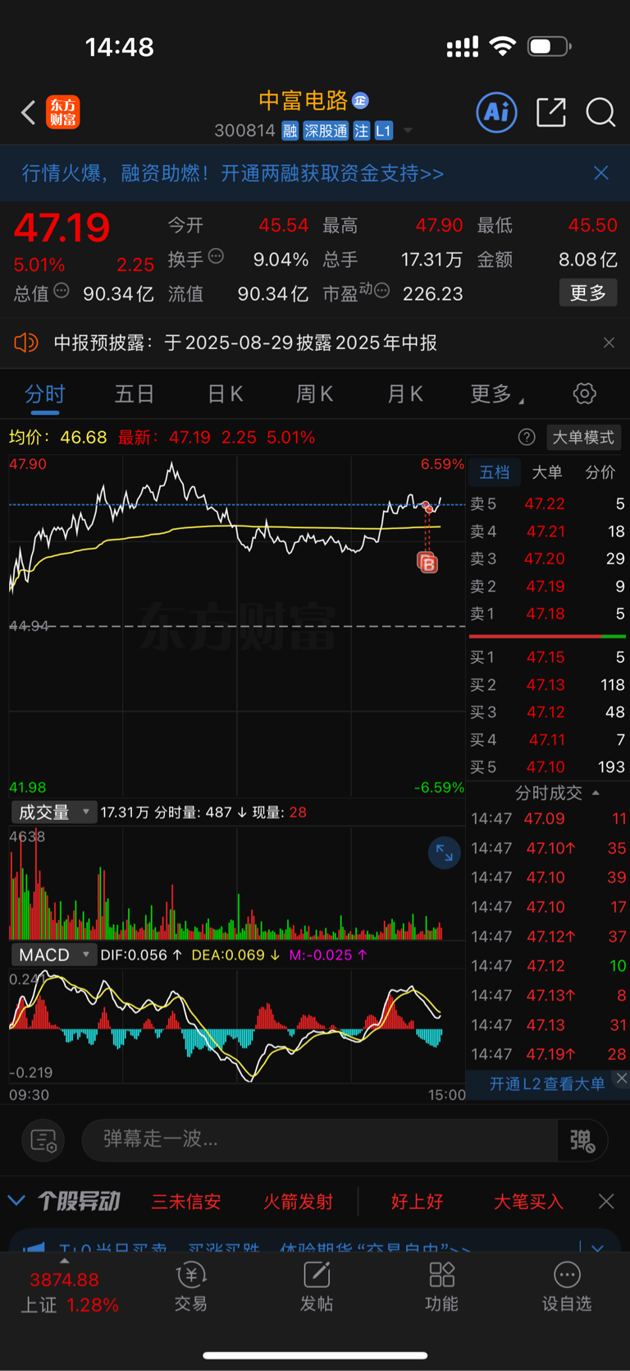Image resolution: width=630 pixels, height=1371 pixels.
Task: Tap the question mark help icon
Action: pos(527,437)
